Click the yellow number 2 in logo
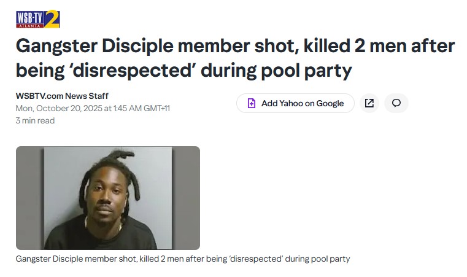 [x=52, y=18]
